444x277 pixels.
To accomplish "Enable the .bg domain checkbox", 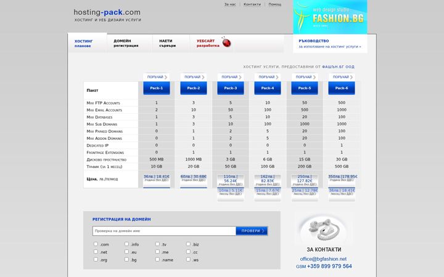I will point(126,259).
